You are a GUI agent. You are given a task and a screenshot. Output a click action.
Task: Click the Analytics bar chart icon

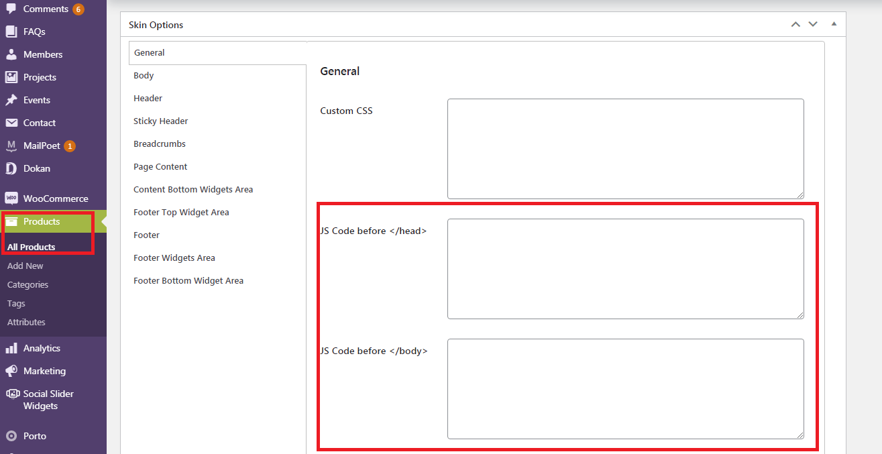coord(11,348)
